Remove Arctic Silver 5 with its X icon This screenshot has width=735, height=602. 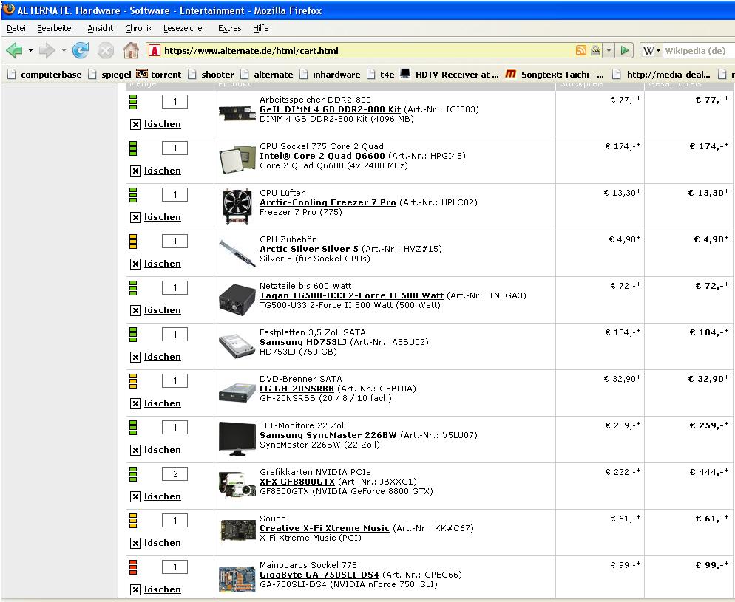pos(135,264)
